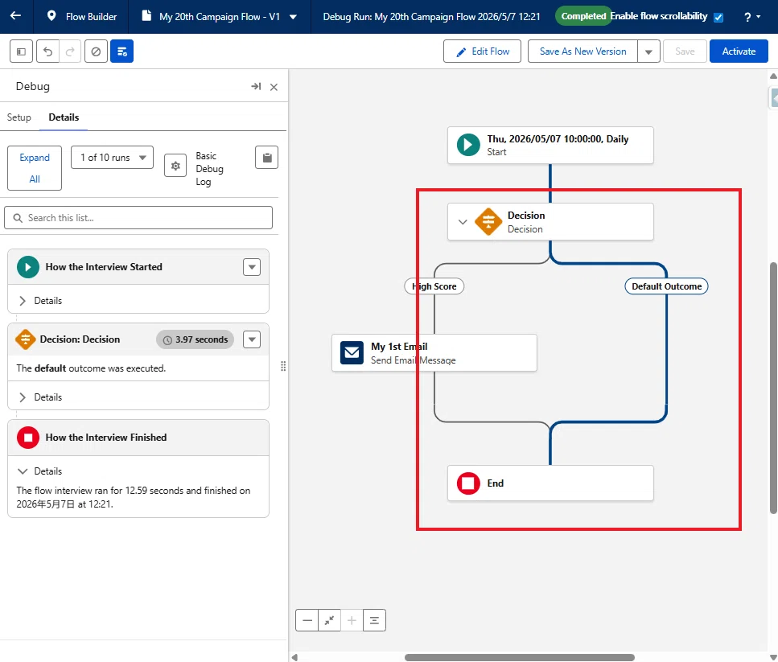Click the Search this list field
Viewport: 778px width, 662px height.
[x=138, y=218]
